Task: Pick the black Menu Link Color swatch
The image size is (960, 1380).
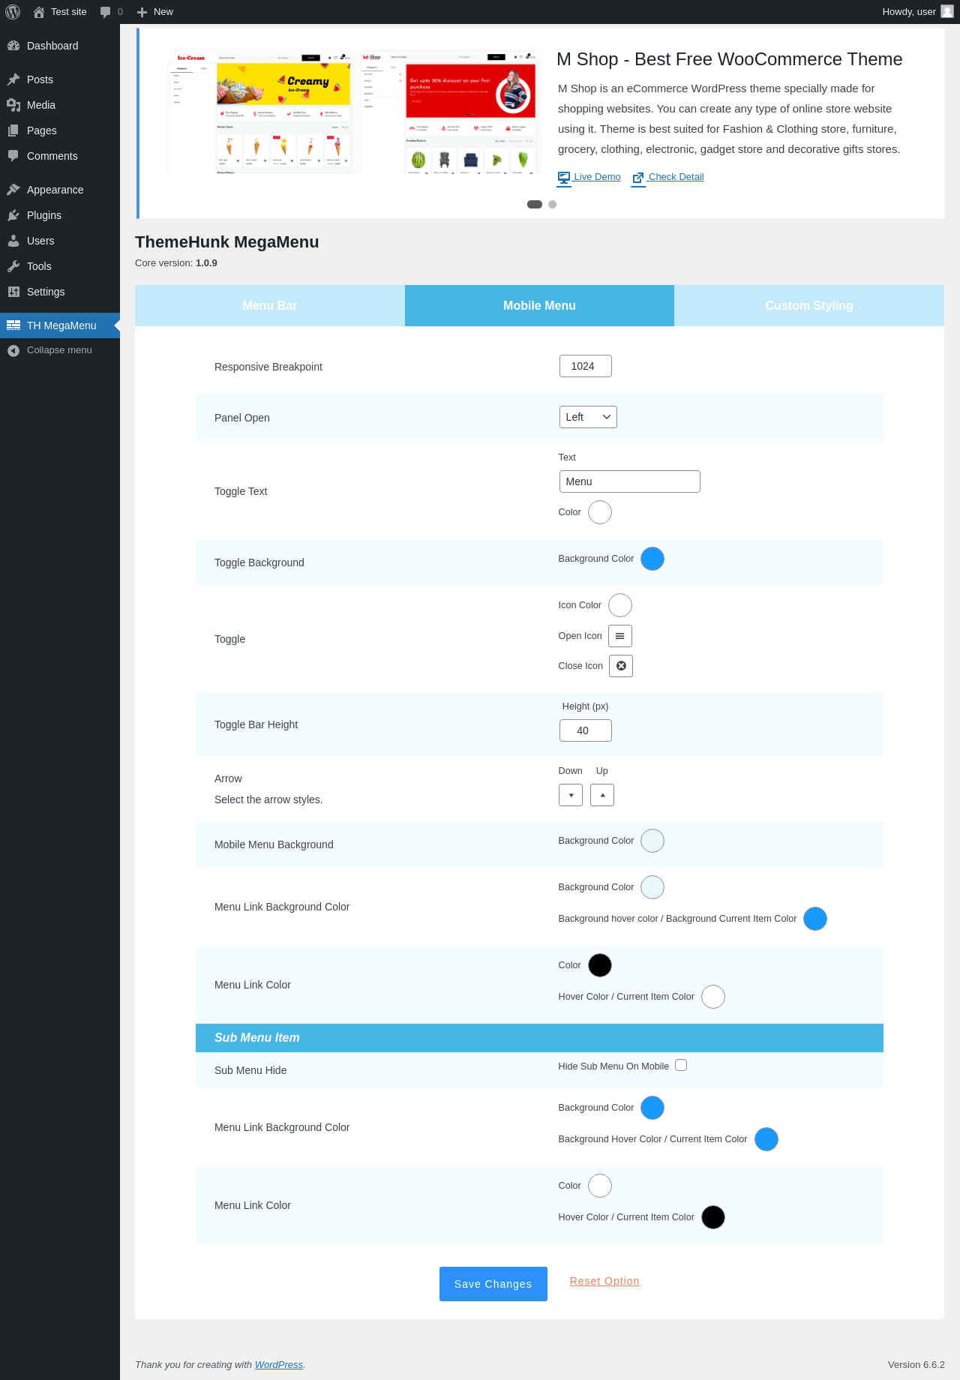Action: click(x=600, y=965)
